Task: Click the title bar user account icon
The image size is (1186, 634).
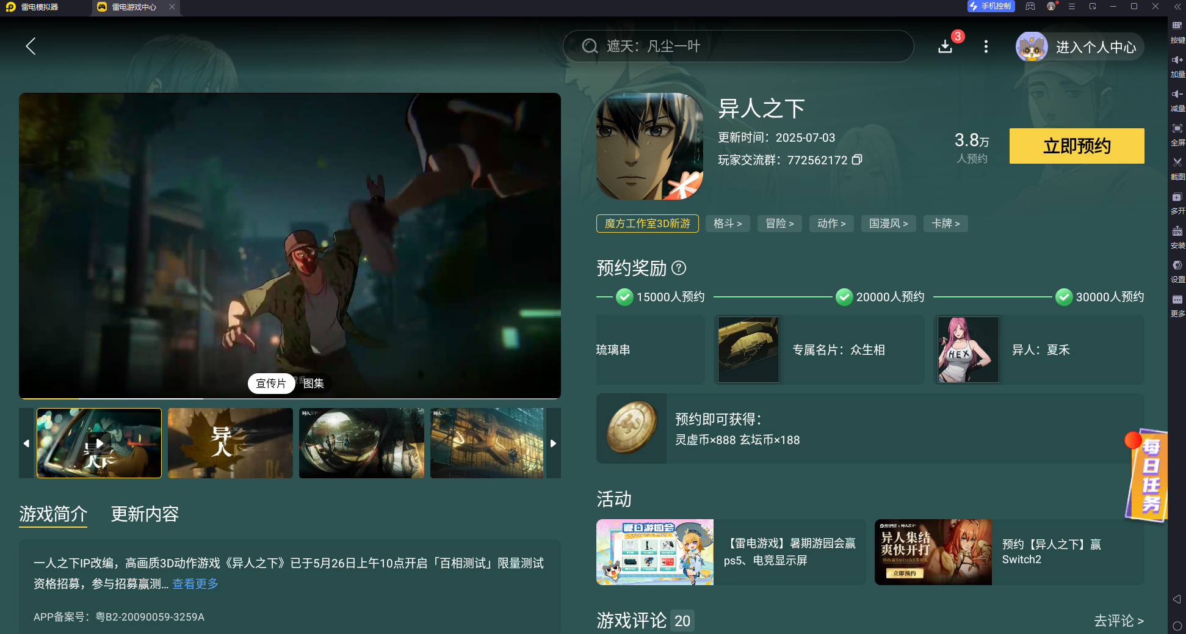Action: click(x=1051, y=6)
